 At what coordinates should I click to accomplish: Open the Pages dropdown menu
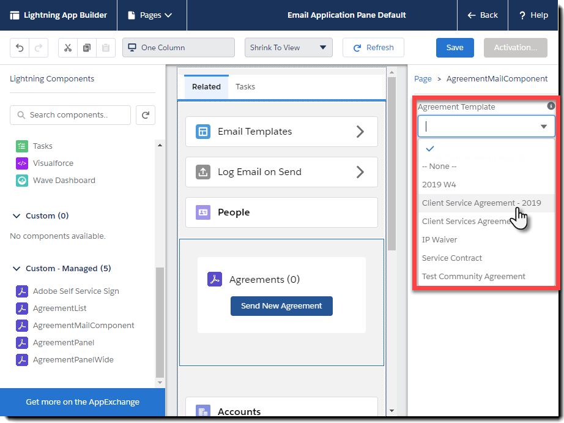150,15
